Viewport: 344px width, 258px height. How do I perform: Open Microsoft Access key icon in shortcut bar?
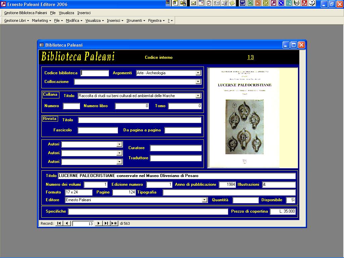point(273,3)
